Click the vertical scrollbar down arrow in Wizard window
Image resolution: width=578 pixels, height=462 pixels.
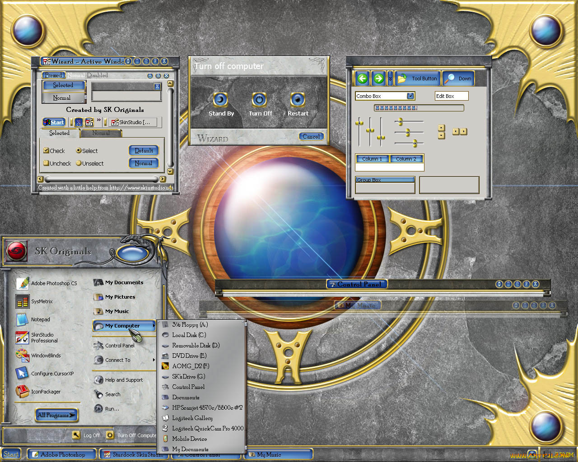[x=170, y=171]
